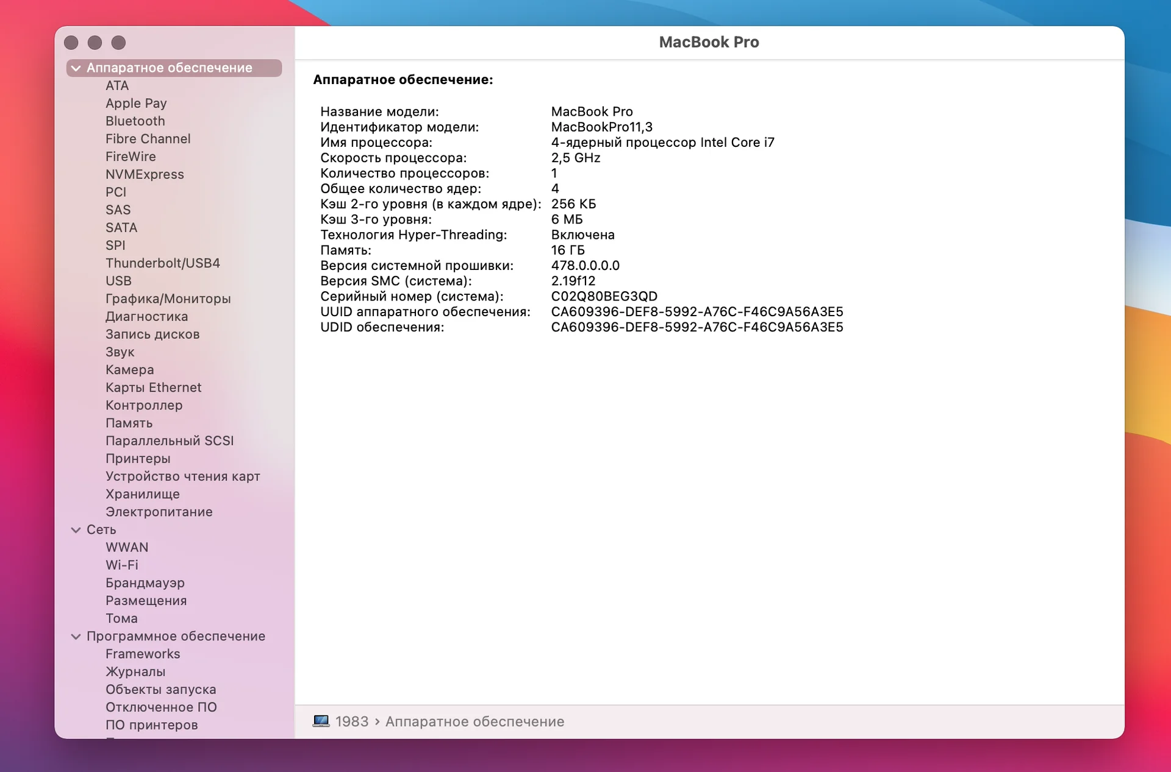Select the Сеть category heading
1171x772 pixels.
pyautogui.click(x=101, y=529)
